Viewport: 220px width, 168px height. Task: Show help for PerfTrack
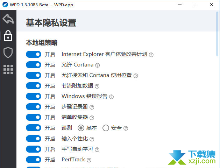(x=89, y=160)
